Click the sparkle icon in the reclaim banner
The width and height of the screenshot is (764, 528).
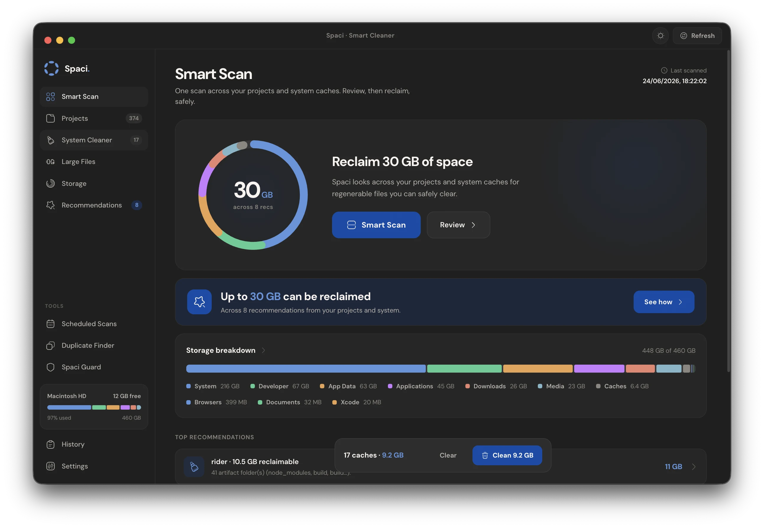tap(199, 302)
